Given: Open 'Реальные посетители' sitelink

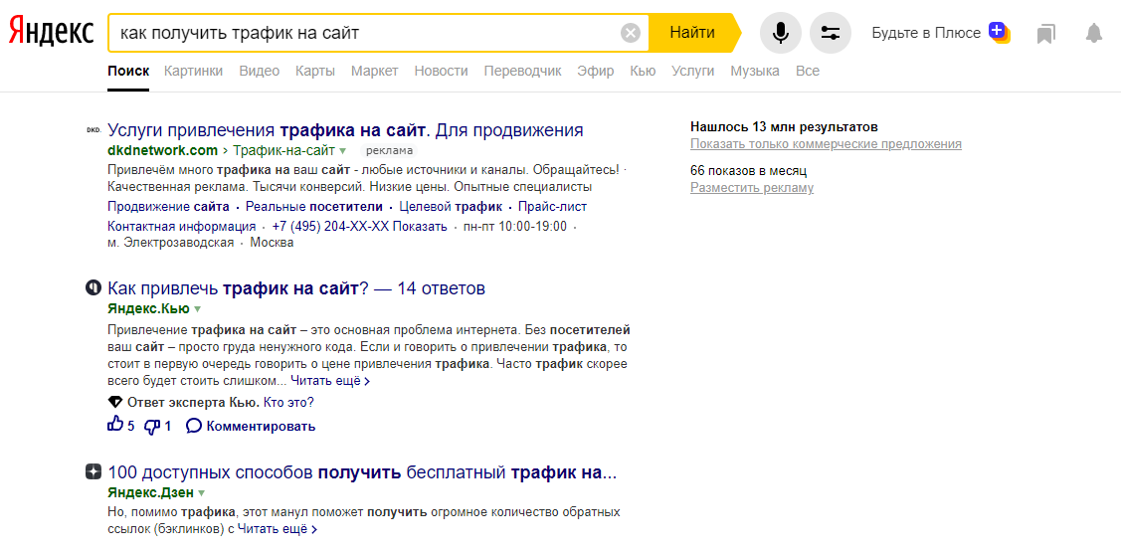Looking at the screenshot, I should [x=314, y=207].
